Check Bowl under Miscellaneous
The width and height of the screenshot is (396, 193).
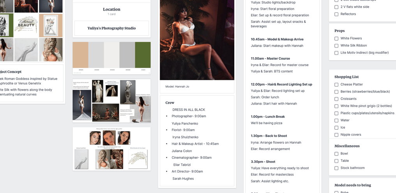point(336,154)
